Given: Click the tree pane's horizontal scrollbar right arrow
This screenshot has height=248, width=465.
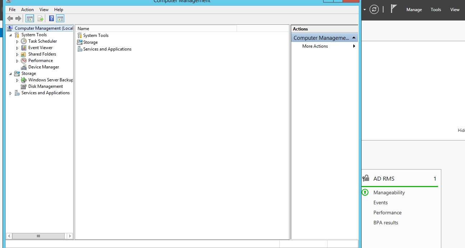Looking at the screenshot, I should [x=70, y=236].
